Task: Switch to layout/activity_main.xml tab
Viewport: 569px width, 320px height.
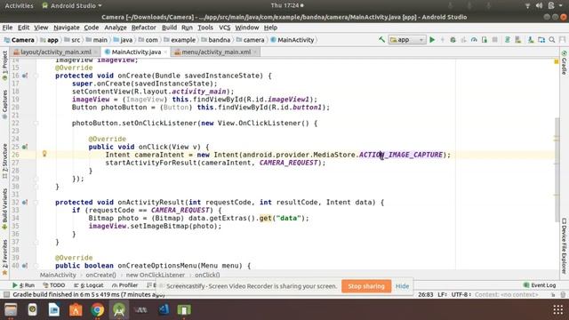Action: tap(55, 52)
